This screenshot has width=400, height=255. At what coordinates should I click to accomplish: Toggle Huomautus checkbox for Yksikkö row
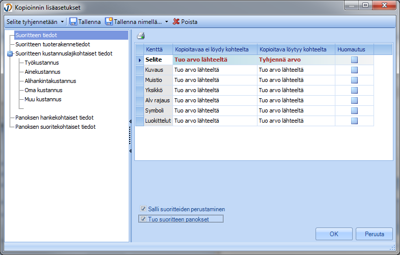(x=354, y=91)
